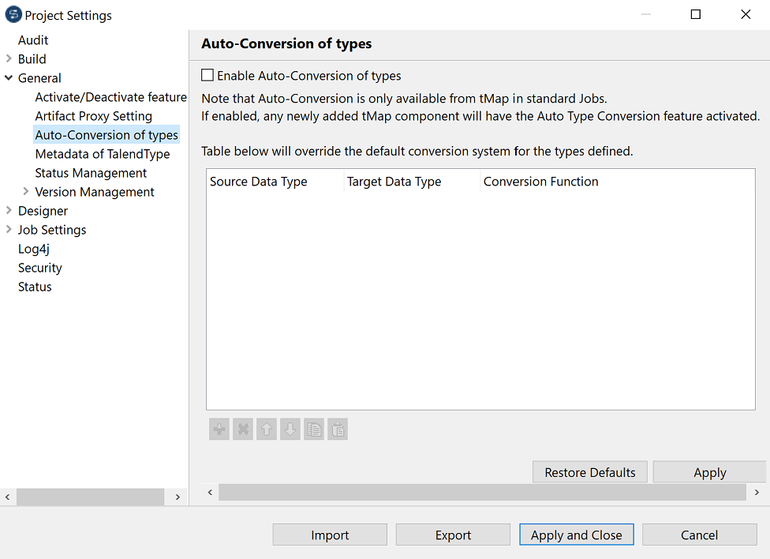This screenshot has height=559, width=770.
Task: Paste a copied conversion entry
Action: click(x=337, y=429)
